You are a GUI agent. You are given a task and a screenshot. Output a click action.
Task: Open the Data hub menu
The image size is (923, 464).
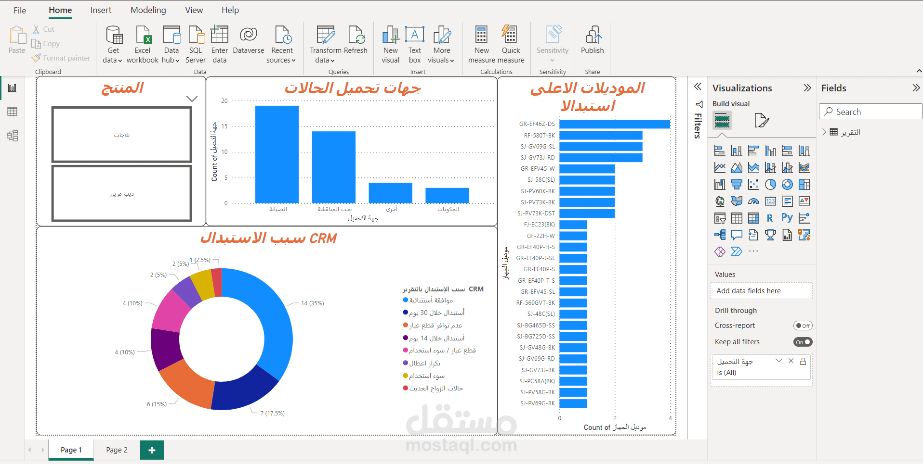(171, 45)
